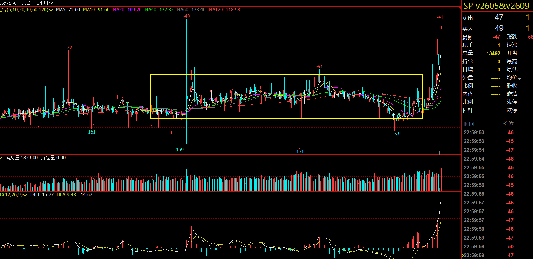Click the red corner triangle beside the SP title
The height and width of the screenshot is (259, 533).
460,8
